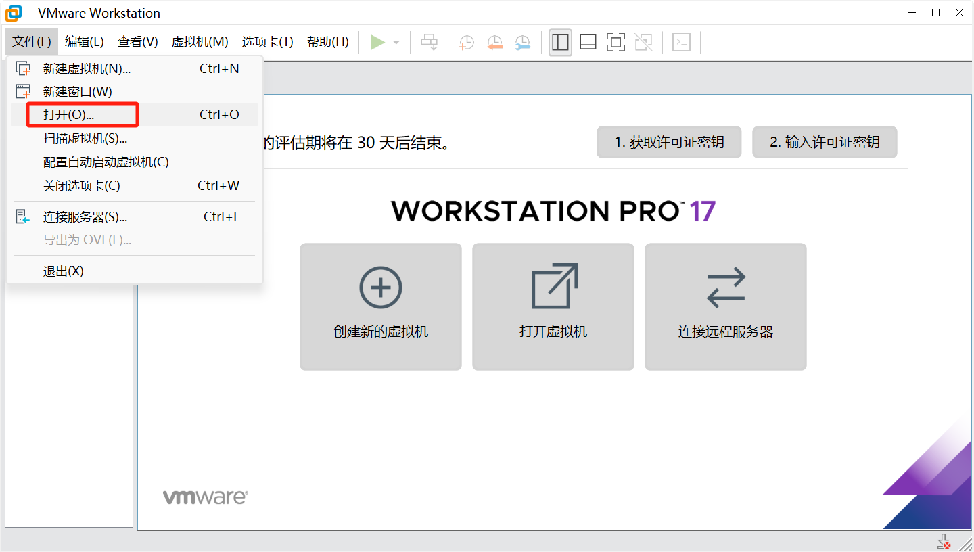Viewport: 974px width, 552px height.
Task: Toggle the library sidebar view icon
Action: click(x=560, y=42)
